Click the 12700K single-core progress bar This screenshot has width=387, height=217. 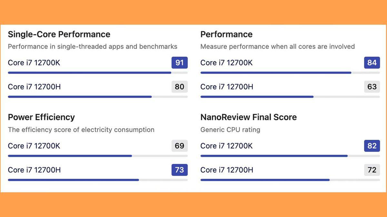tap(90, 73)
